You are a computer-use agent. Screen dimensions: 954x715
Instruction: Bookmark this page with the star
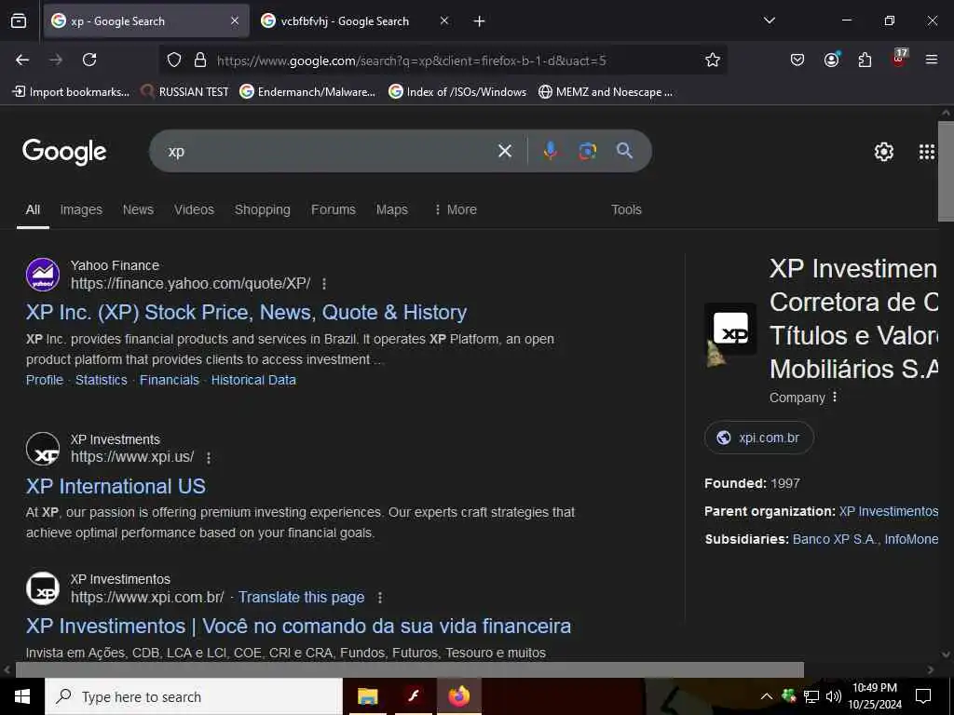[713, 60]
